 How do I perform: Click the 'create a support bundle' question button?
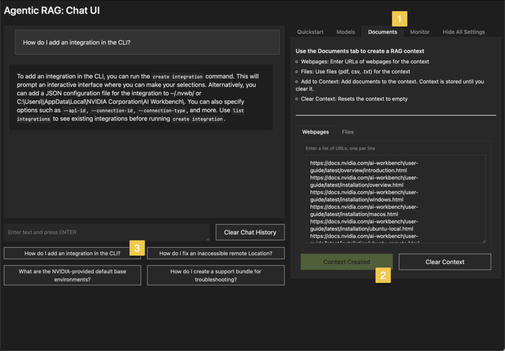click(x=216, y=275)
